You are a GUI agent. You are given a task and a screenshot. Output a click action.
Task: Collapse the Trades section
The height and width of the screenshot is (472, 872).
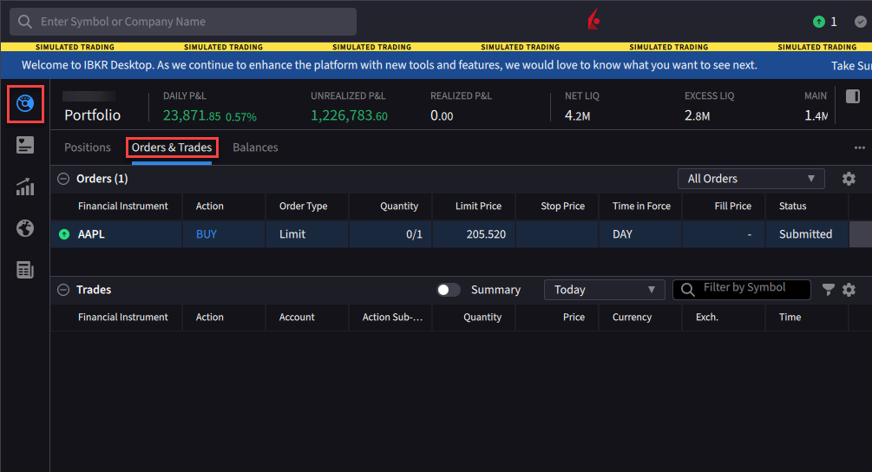63,290
